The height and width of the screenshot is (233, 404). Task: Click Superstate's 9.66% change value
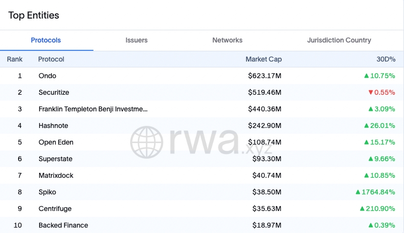point(382,159)
